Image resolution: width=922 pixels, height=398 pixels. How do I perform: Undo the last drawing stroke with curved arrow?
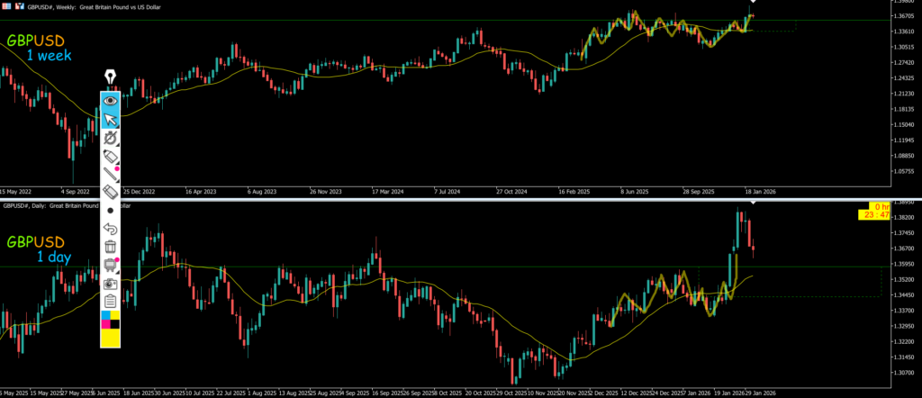(111, 229)
